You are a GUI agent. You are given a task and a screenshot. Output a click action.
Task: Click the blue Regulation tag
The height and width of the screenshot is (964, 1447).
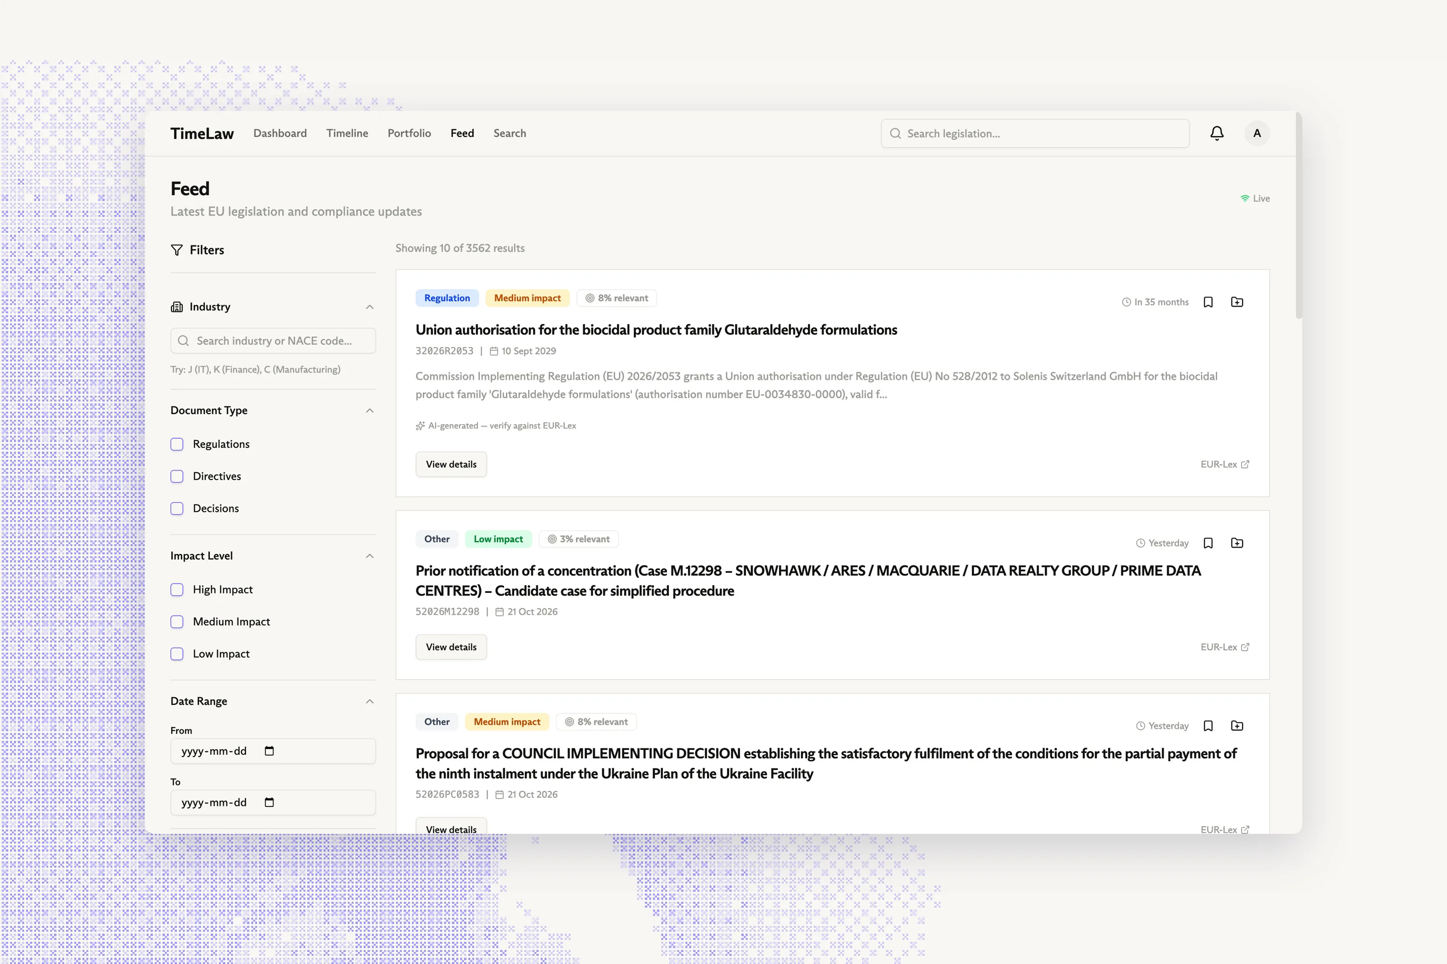pyautogui.click(x=447, y=298)
